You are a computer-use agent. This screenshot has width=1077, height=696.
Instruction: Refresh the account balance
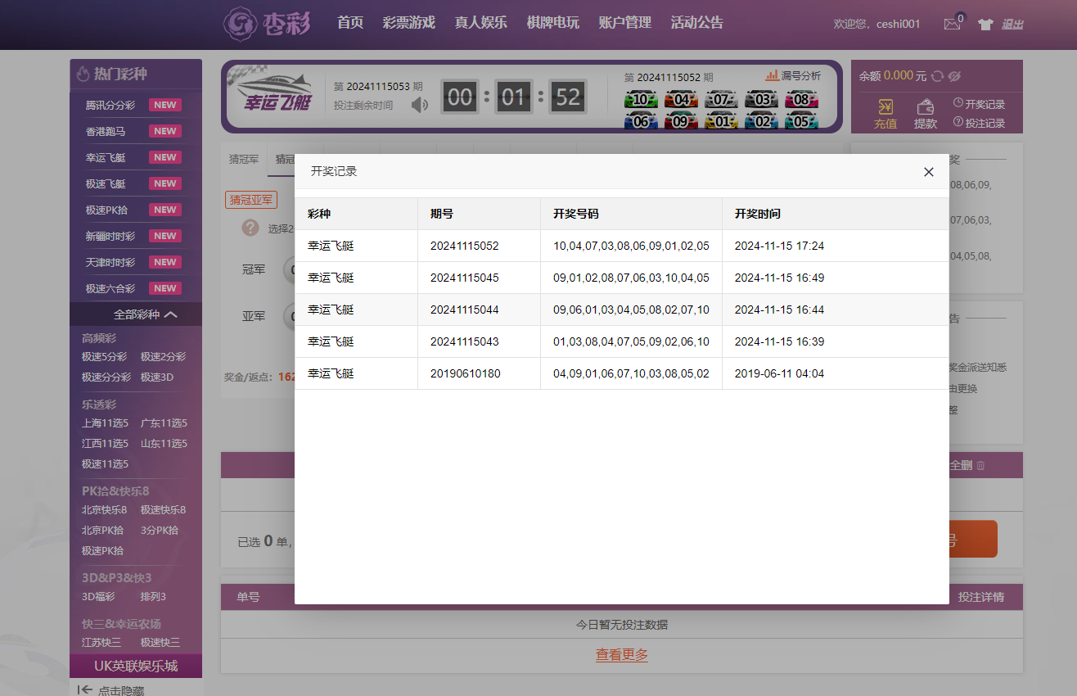[x=938, y=76]
